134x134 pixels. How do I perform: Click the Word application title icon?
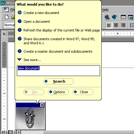click(3, 3)
